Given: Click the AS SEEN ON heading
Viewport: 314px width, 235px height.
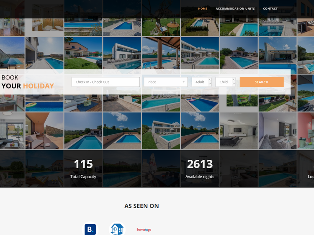Looking at the screenshot, I should [142, 206].
